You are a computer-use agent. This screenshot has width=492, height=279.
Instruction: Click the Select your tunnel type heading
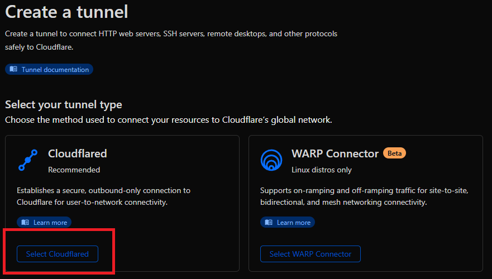[63, 105]
